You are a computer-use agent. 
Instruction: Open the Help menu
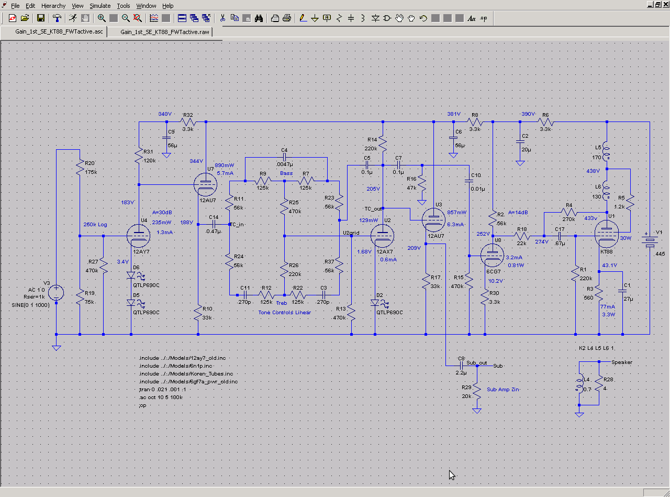pyautogui.click(x=168, y=6)
